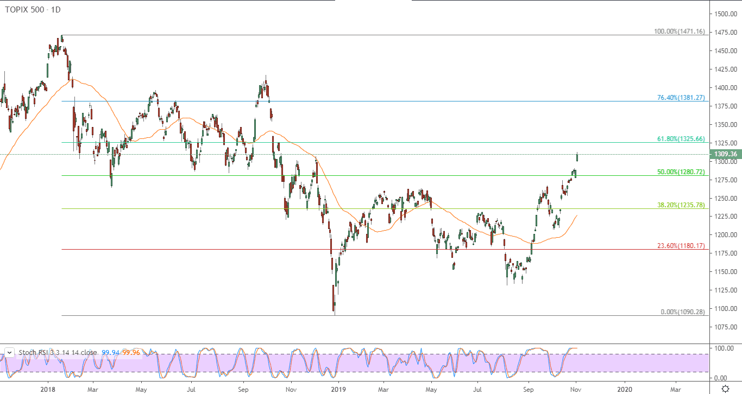Click the TOPIX 500 symbol title

pyautogui.click(x=26, y=10)
